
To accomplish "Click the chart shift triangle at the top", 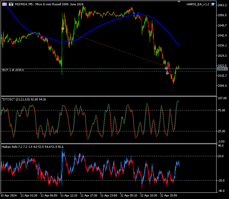I will coord(179,2).
